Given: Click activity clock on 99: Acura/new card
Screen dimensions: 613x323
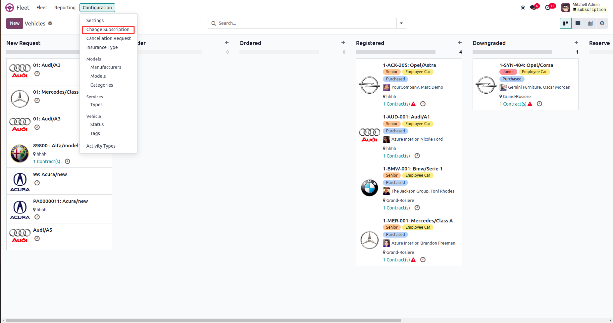Looking at the screenshot, I should [37, 183].
